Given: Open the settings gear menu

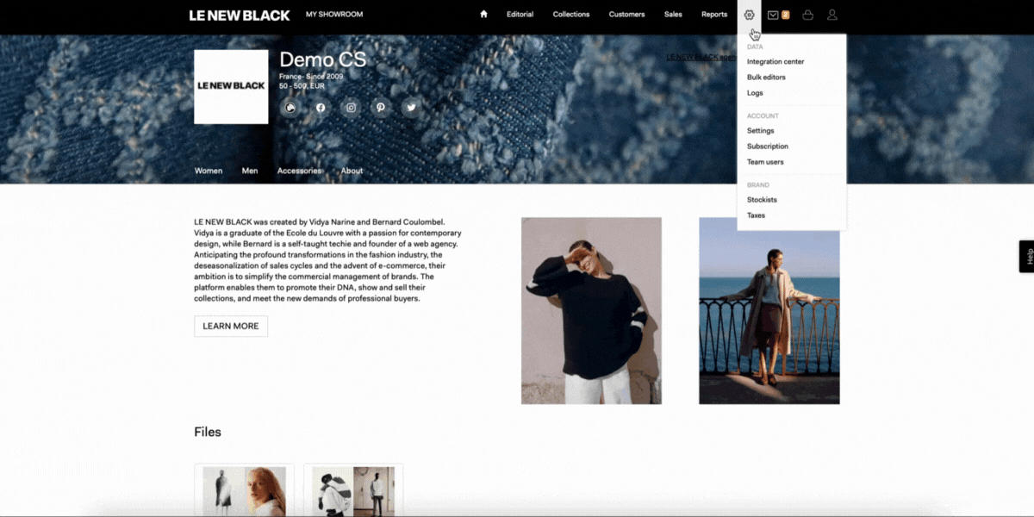Looking at the screenshot, I should pyautogui.click(x=749, y=15).
